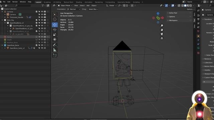Open the viewport Add menu
The width and height of the screenshot is (214, 120).
coord(88,6)
